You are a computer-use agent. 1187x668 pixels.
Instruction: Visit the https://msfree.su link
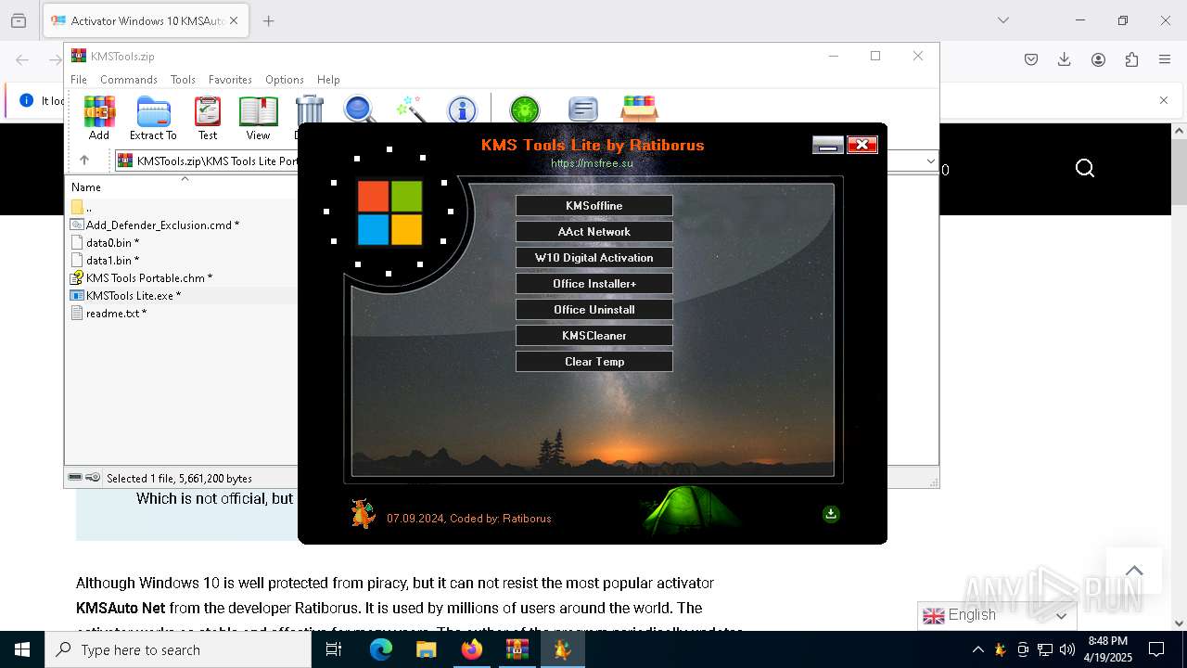coord(592,163)
